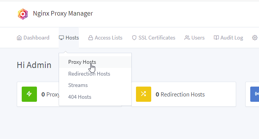This screenshot has height=139, width=259.
Task: Click the Users people icon
Action: coord(187,38)
